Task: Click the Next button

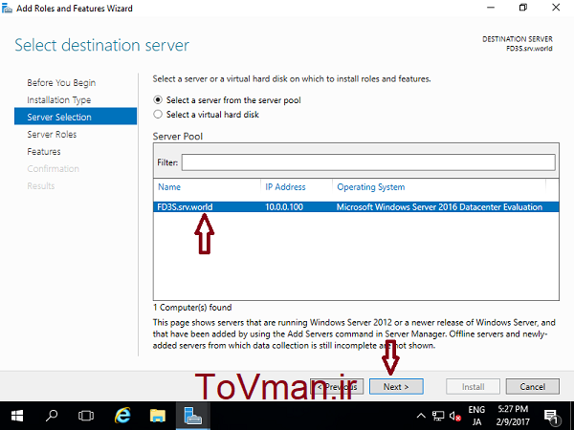Action: click(x=396, y=386)
